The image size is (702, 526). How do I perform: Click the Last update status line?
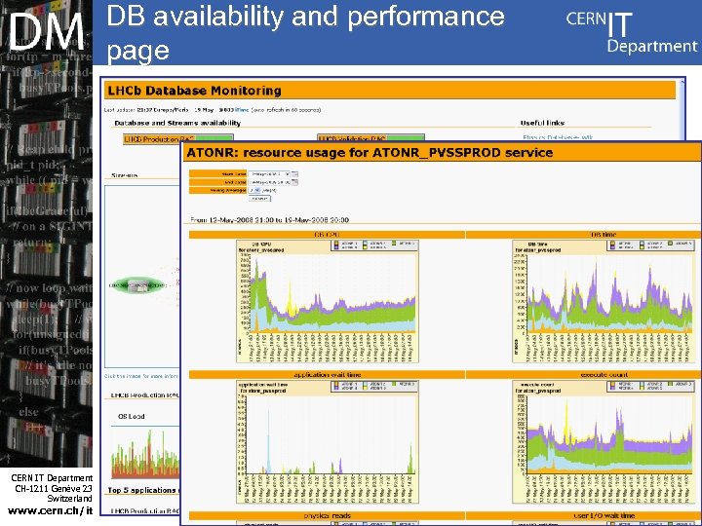pos(213,109)
